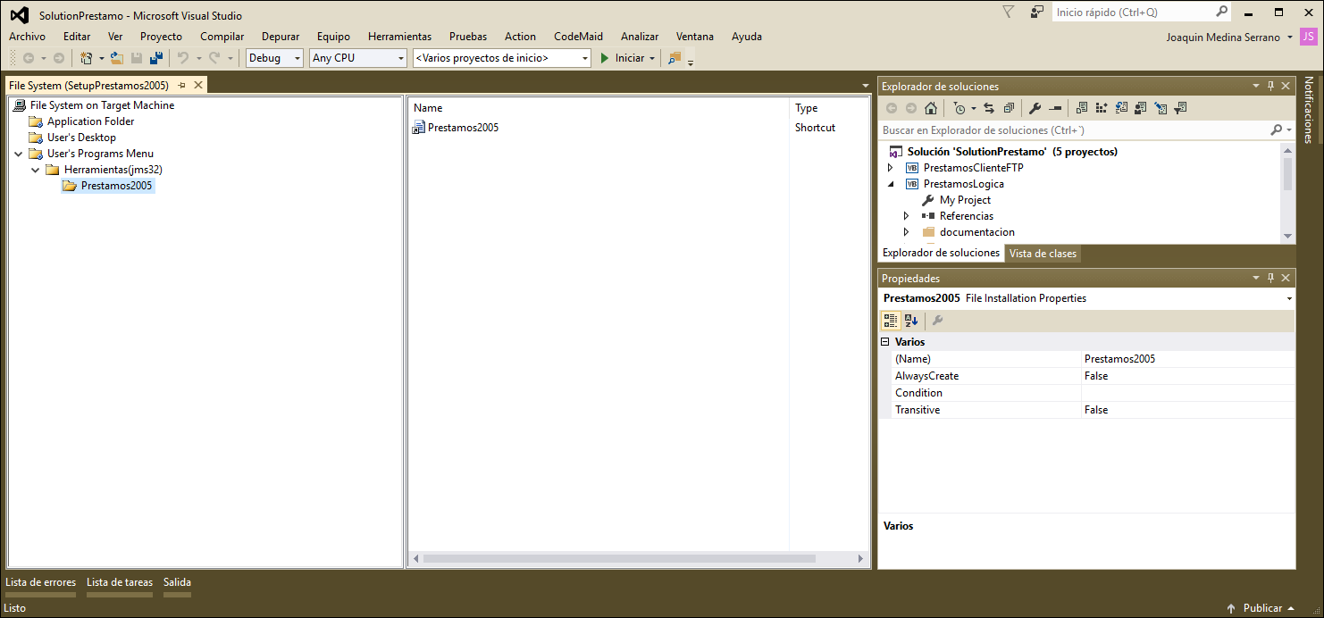Click the Save All icon in toolbar
Image resolution: width=1324 pixels, height=618 pixels.
point(156,58)
